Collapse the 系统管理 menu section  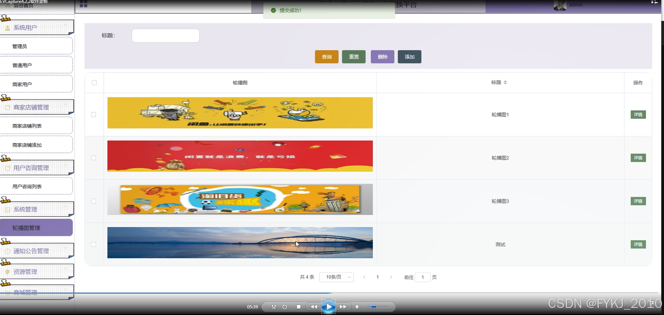pos(65,207)
